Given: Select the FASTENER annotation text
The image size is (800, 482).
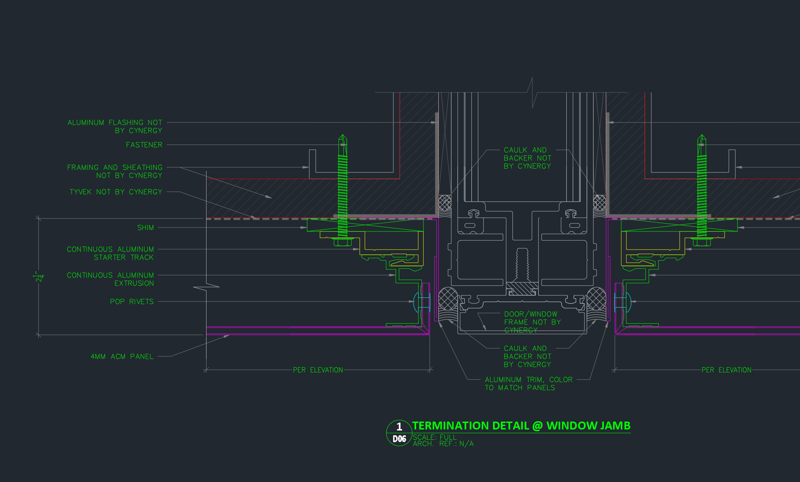Looking at the screenshot, I should pyautogui.click(x=144, y=145).
